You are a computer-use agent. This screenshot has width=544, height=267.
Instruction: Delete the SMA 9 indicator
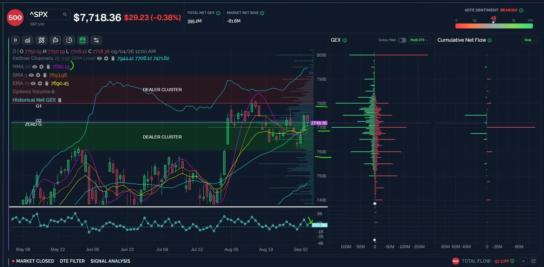[45, 75]
